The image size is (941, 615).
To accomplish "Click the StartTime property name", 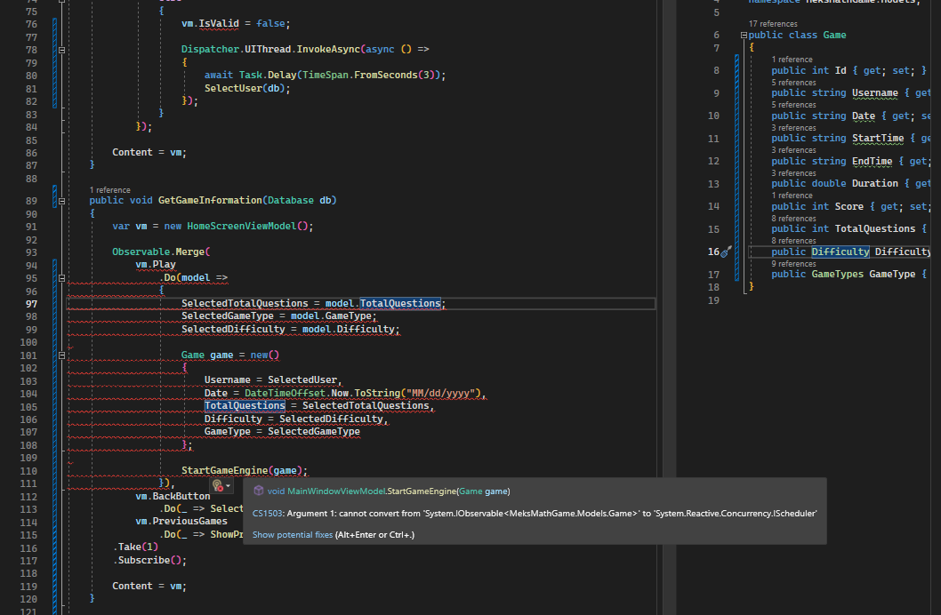I will click(878, 139).
